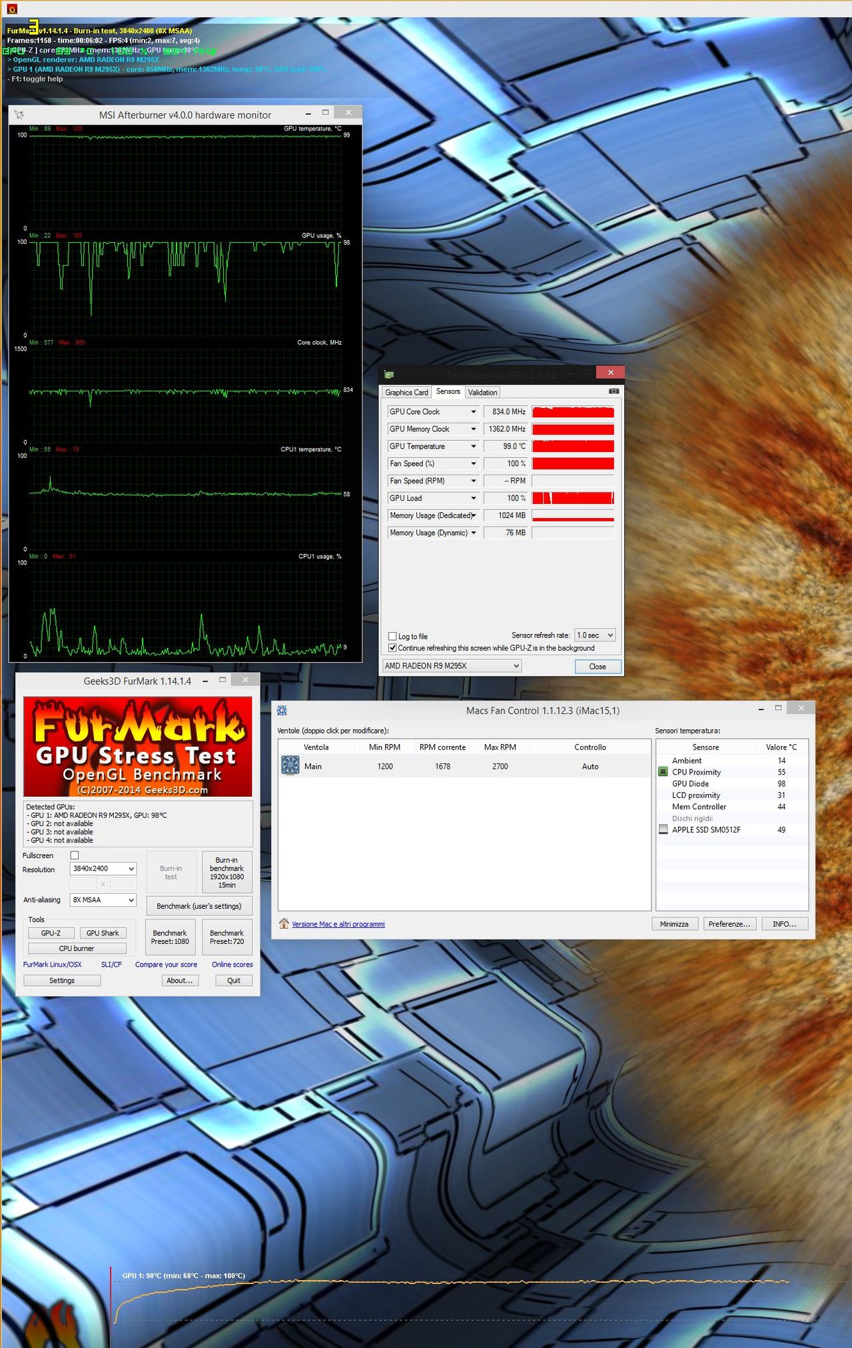Expand the Memory Usage (Dedicated) dropdown
The width and height of the screenshot is (852, 1348).
(x=474, y=515)
